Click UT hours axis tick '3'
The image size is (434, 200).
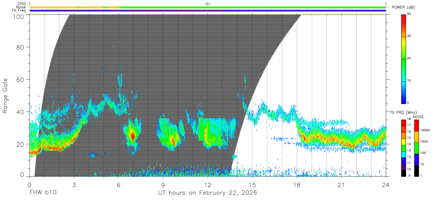pyautogui.click(x=74, y=184)
